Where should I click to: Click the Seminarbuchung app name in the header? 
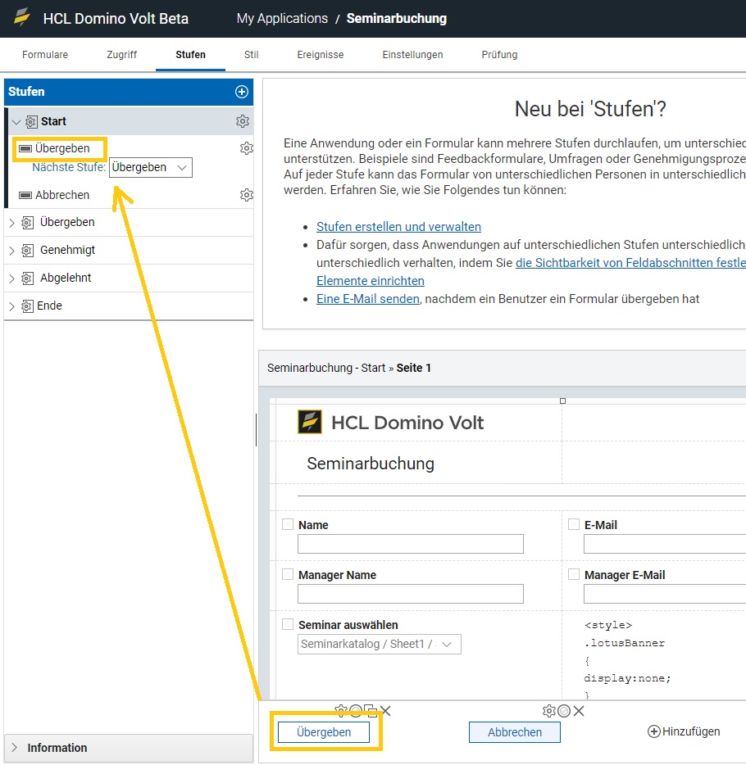tap(397, 19)
